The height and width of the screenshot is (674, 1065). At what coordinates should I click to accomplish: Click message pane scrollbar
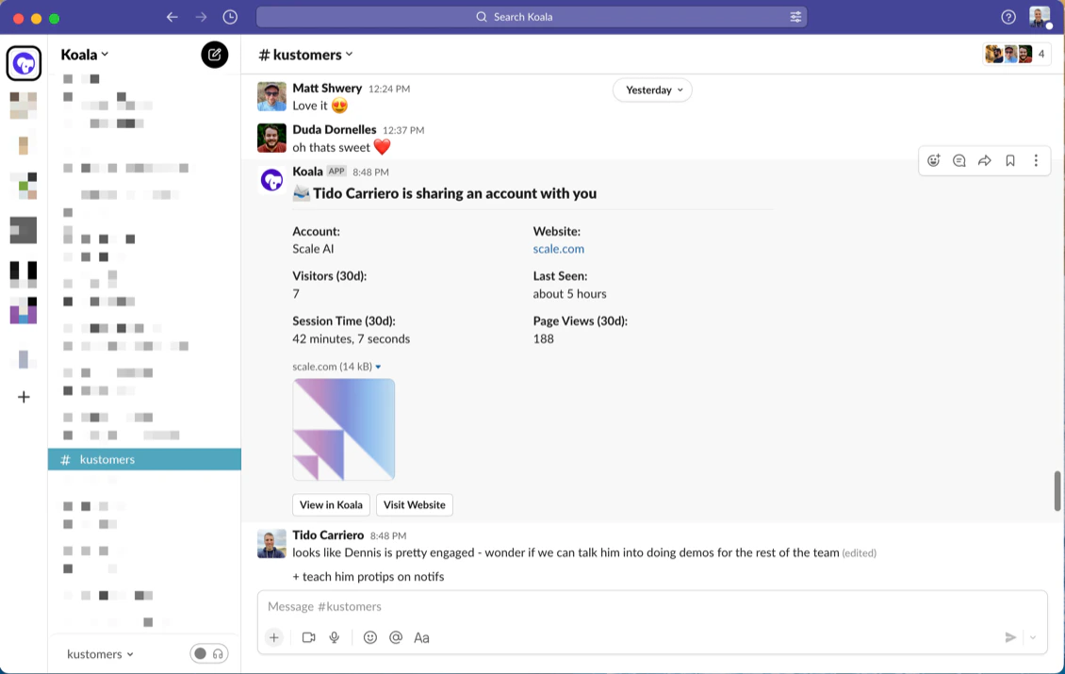point(1057,490)
